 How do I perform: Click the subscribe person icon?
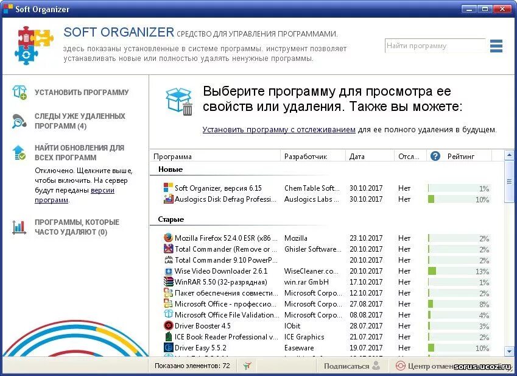point(376,366)
